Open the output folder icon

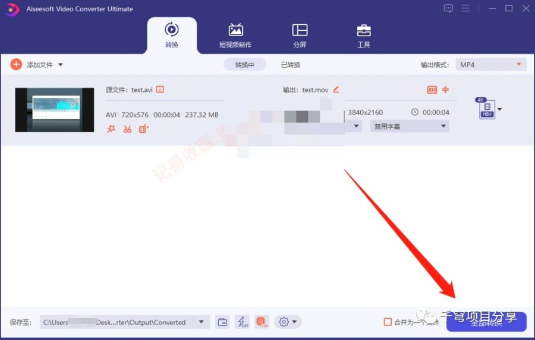click(x=222, y=322)
